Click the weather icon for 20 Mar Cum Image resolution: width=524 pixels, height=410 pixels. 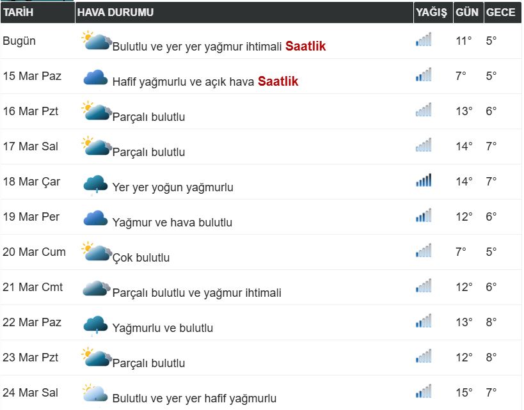(x=97, y=252)
